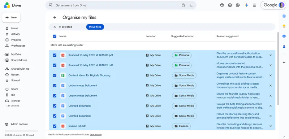Uncheck the Unbenanntes Dokument about founder journey hook
289x139 pixels.
pyautogui.click(x=55, y=96)
